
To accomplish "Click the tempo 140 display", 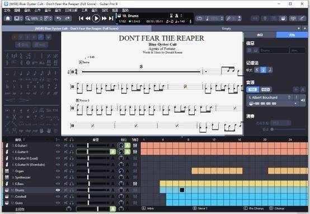I will pos(180,21).
